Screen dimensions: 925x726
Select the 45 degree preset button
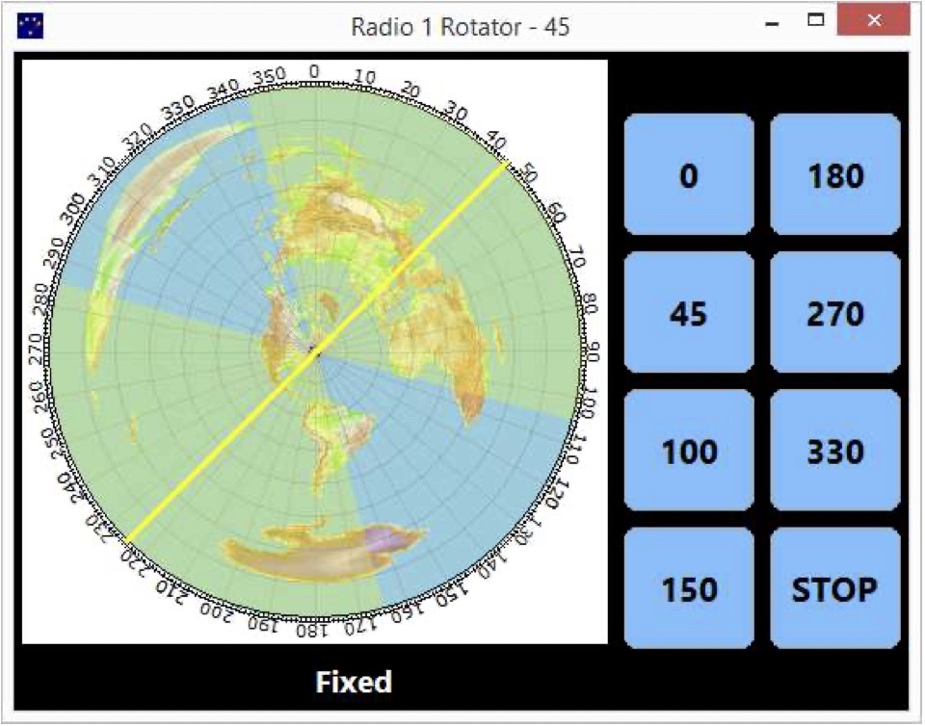click(x=688, y=313)
